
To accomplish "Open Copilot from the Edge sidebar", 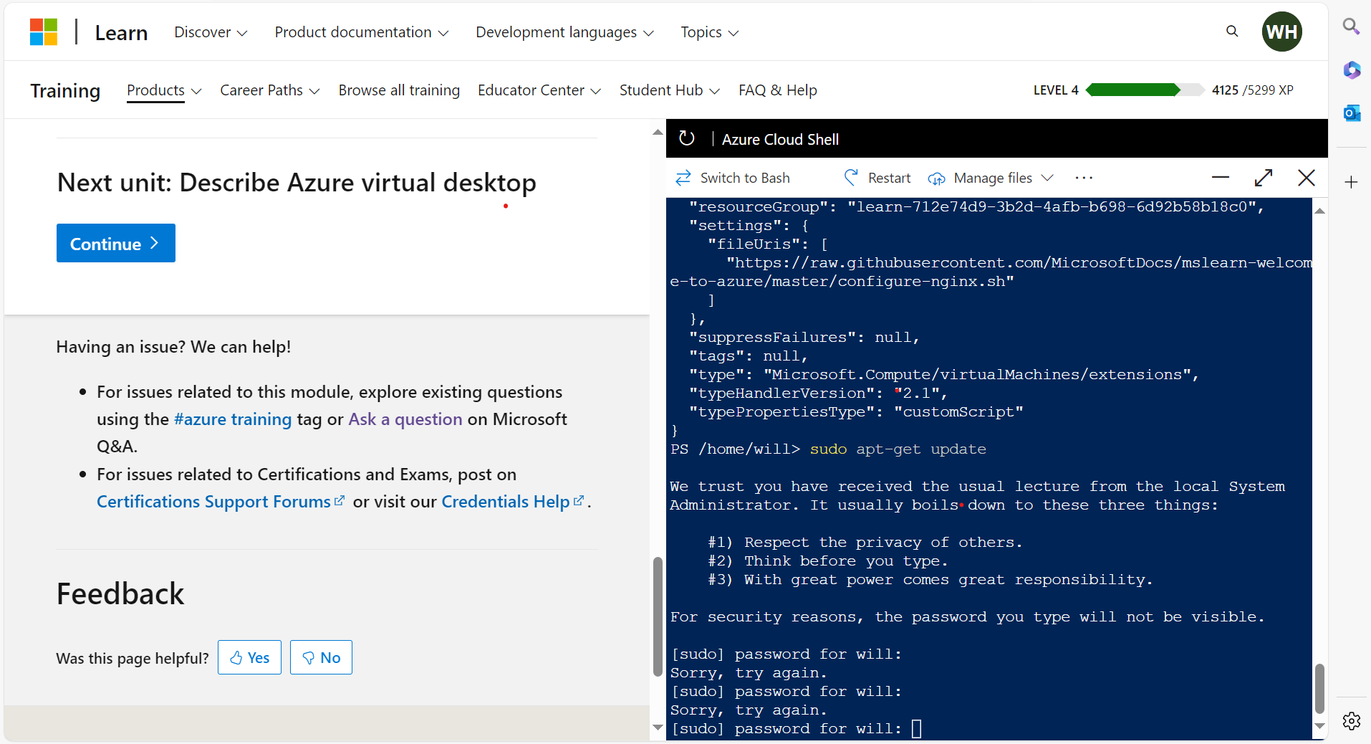I will click(x=1352, y=70).
